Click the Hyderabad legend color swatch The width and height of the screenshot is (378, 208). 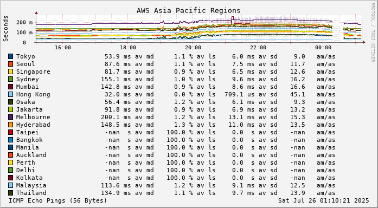(x=11, y=125)
